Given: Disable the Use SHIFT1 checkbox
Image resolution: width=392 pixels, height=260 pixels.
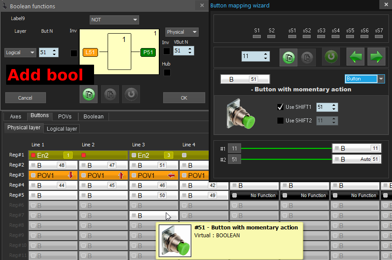Looking at the screenshot, I should pos(280,107).
